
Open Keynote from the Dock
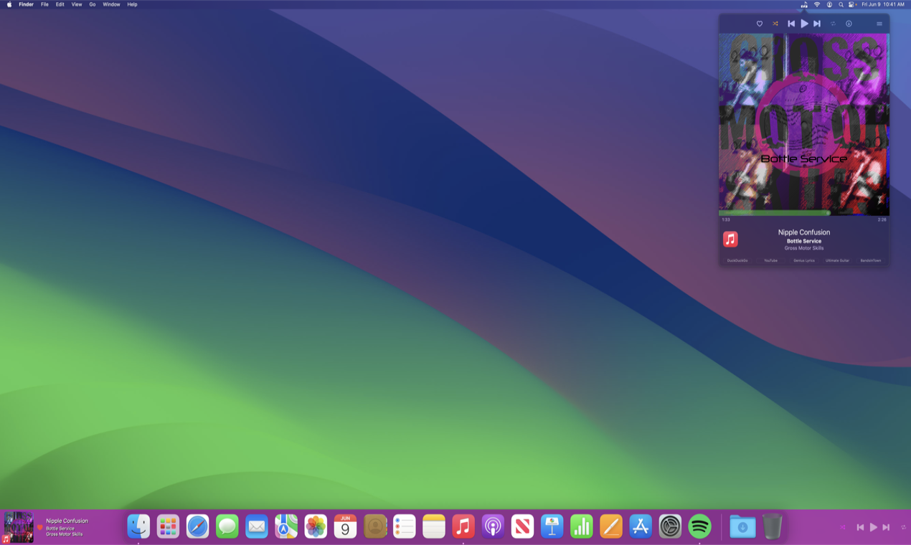tap(552, 526)
